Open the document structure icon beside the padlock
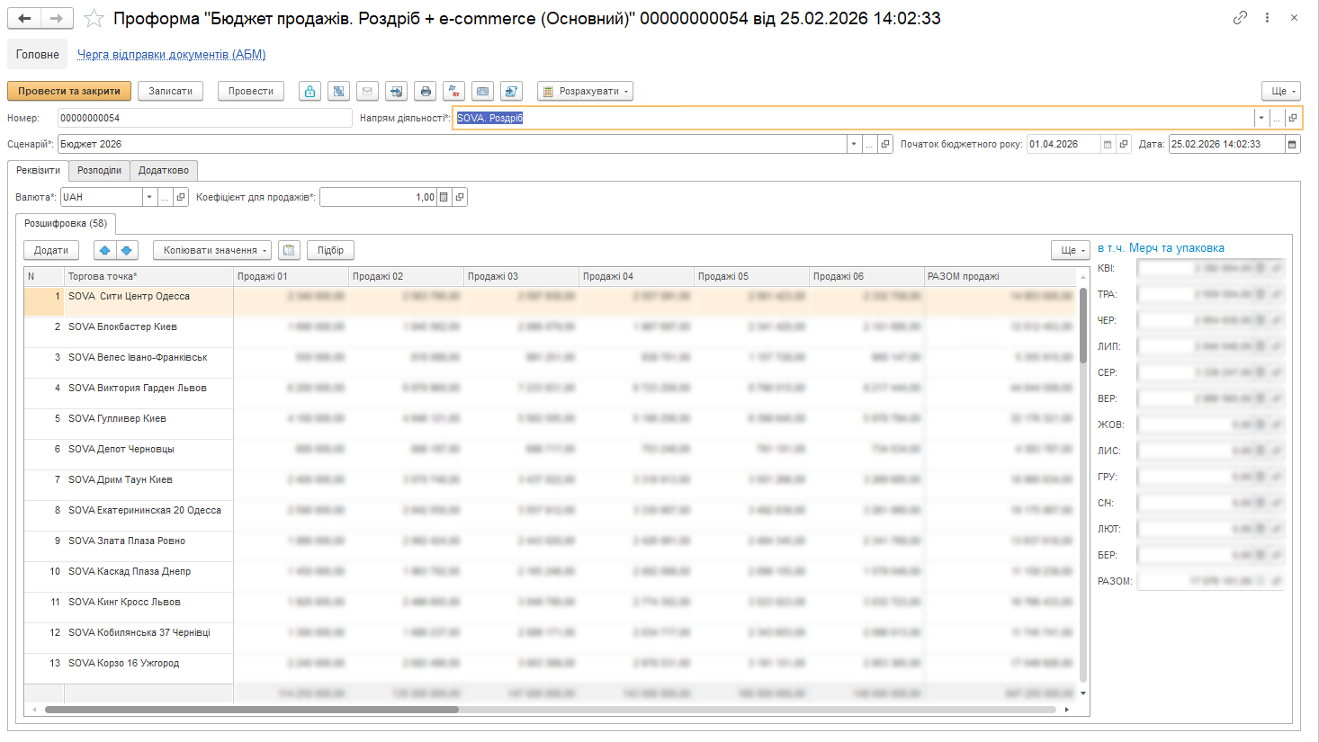 click(x=338, y=91)
